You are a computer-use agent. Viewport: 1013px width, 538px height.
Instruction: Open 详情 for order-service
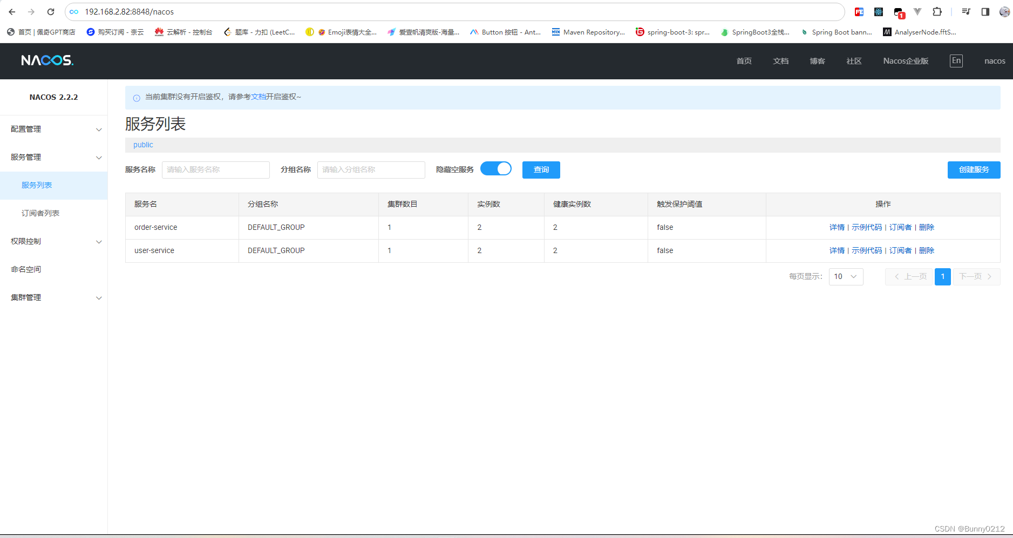click(x=837, y=227)
